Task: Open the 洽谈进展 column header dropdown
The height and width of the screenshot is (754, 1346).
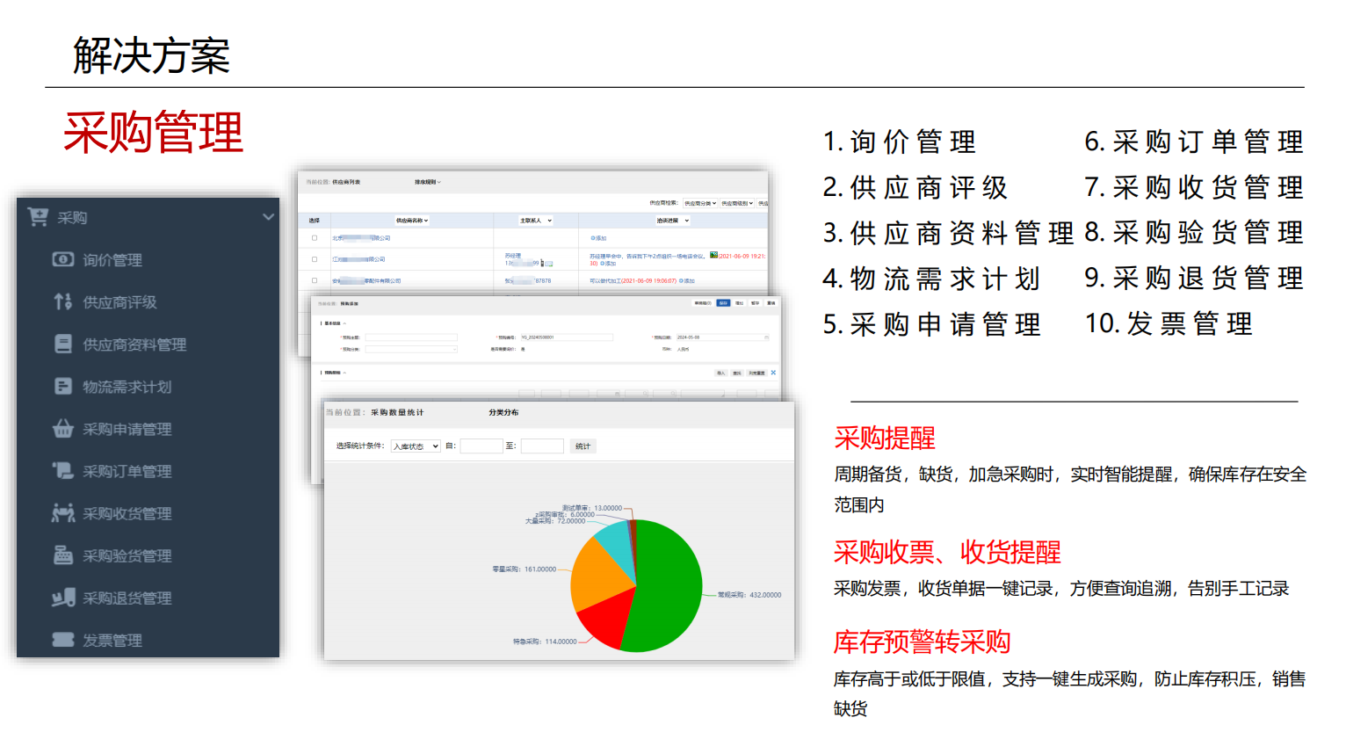Action: 672,221
